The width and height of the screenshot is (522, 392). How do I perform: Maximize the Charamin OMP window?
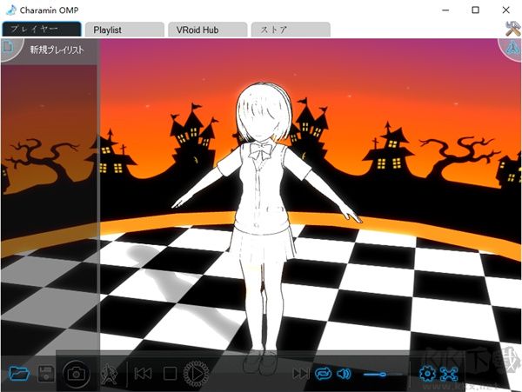coord(475,10)
